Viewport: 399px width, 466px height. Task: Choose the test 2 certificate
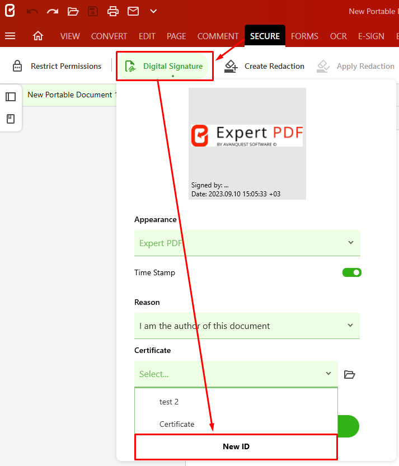[x=236, y=402]
